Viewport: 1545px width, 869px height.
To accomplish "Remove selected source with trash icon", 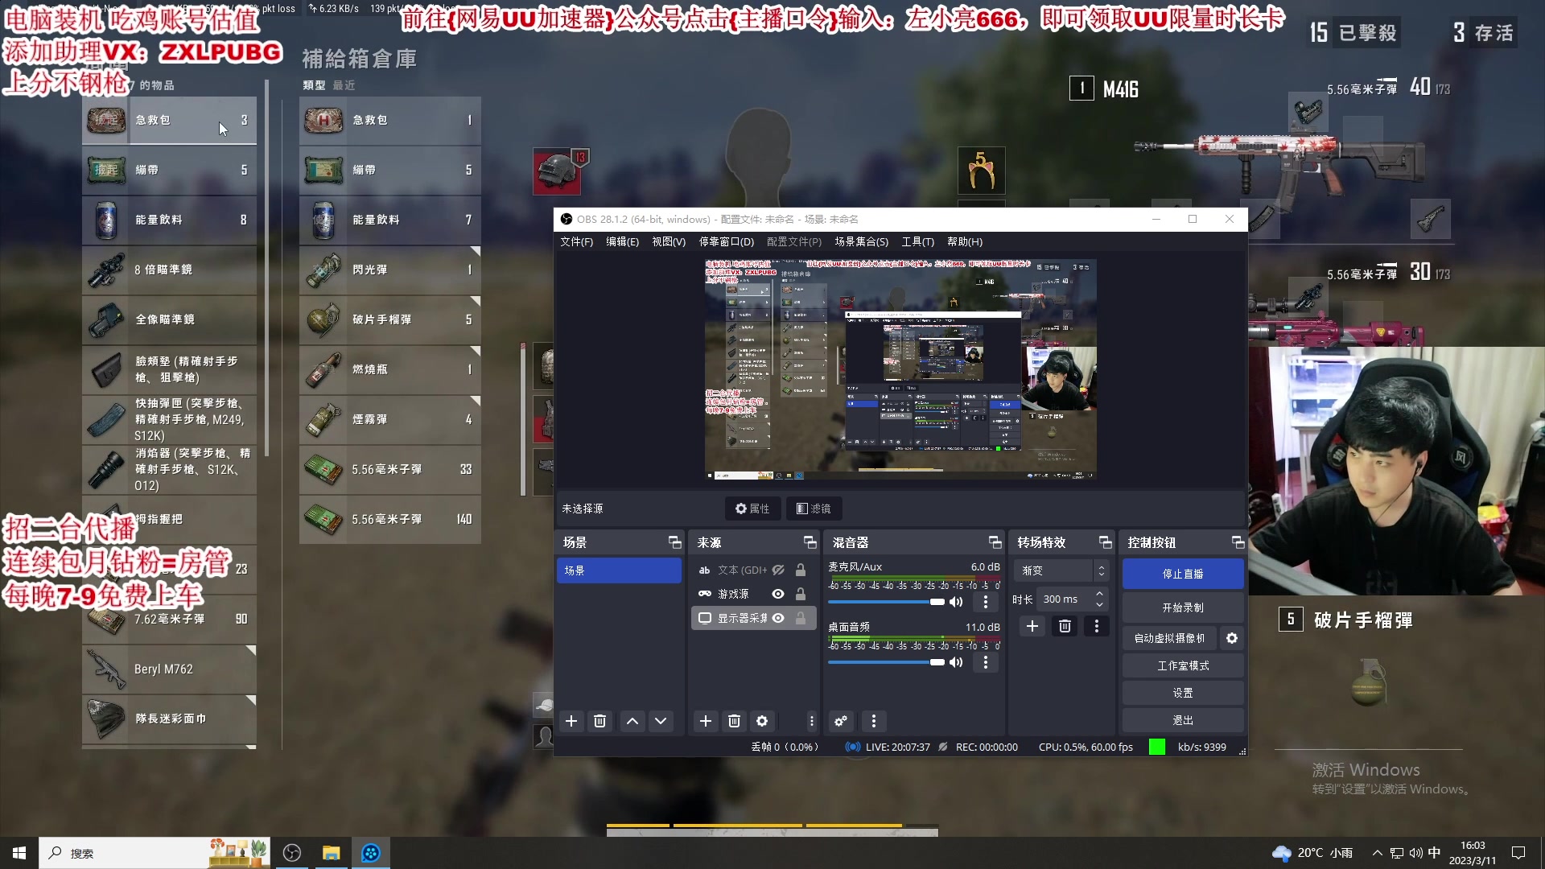I will tap(734, 721).
